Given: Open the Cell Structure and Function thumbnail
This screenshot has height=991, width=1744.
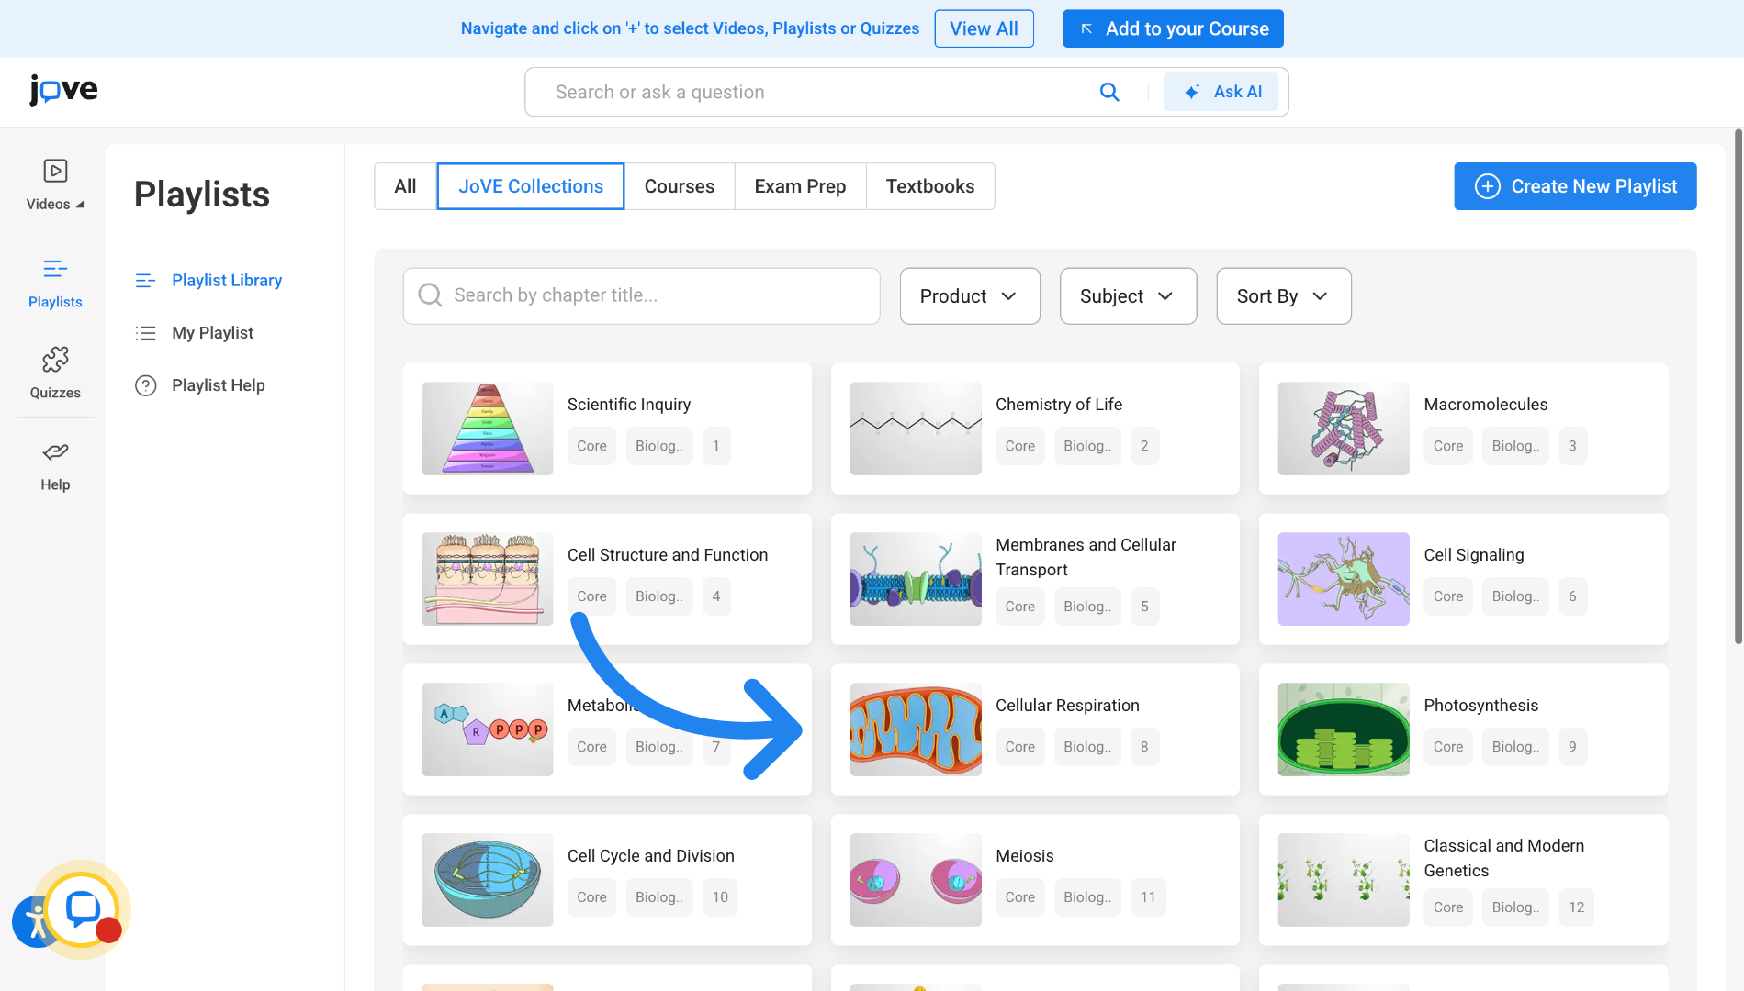Looking at the screenshot, I should (488, 579).
